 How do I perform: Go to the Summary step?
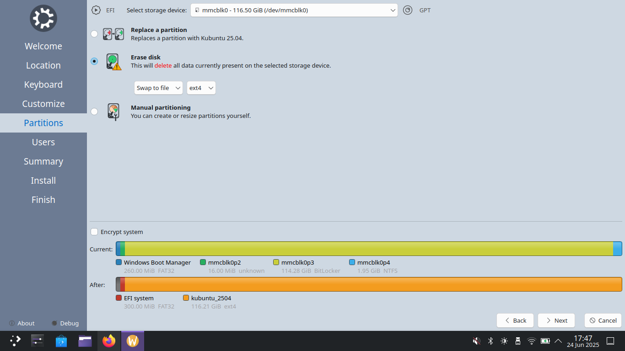43,161
